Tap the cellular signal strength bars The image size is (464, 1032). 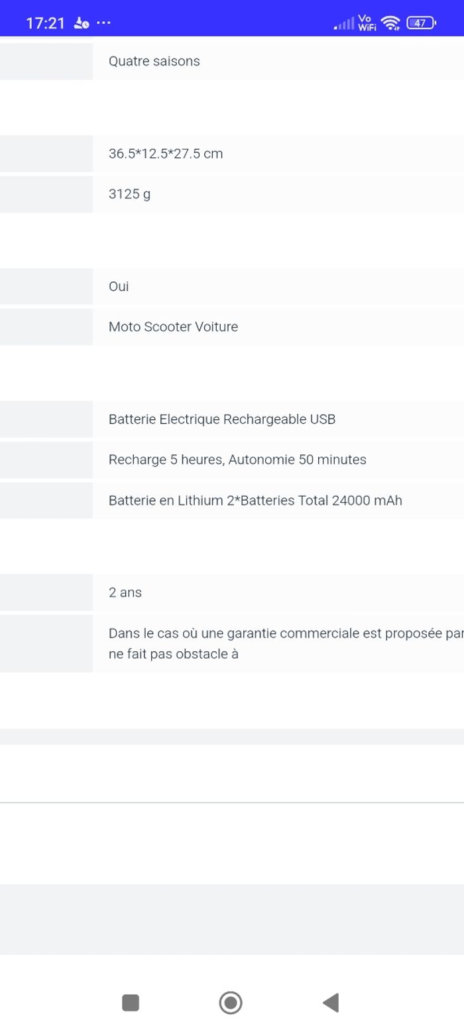[343, 25]
